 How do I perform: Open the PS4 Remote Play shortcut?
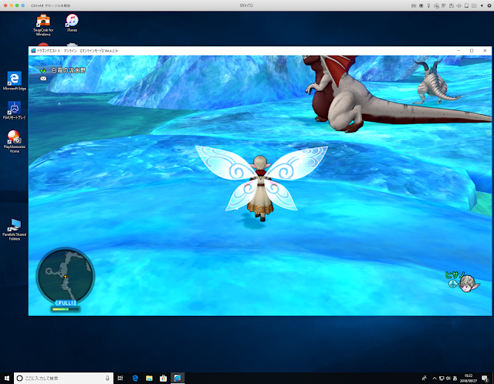point(15,110)
